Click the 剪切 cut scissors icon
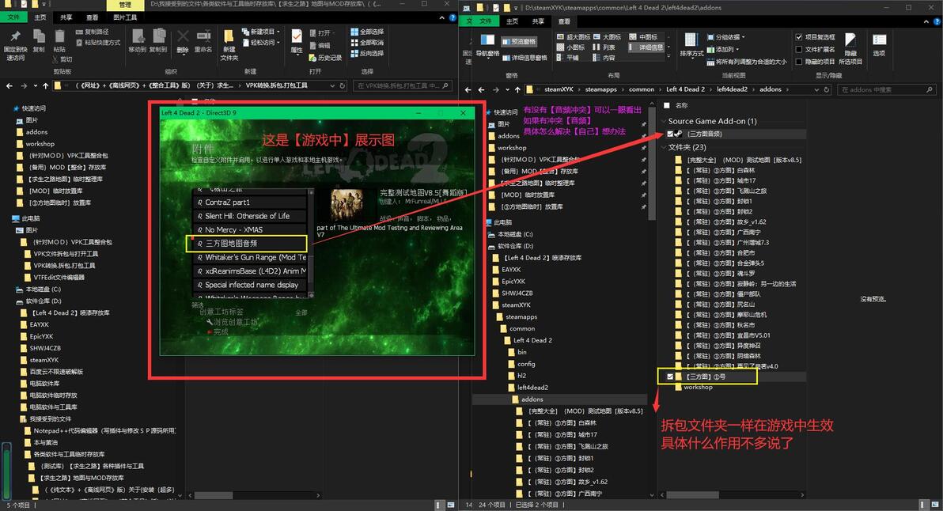The image size is (943, 511). (x=56, y=59)
